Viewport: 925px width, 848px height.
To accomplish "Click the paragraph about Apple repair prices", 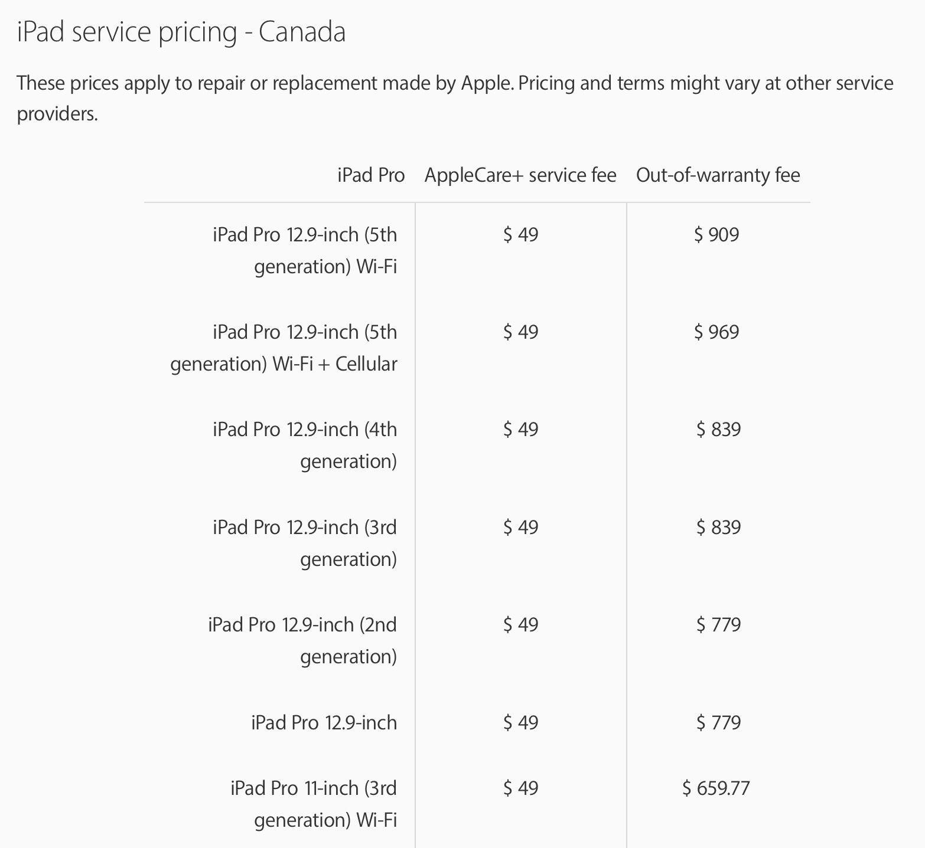I will 455,98.
